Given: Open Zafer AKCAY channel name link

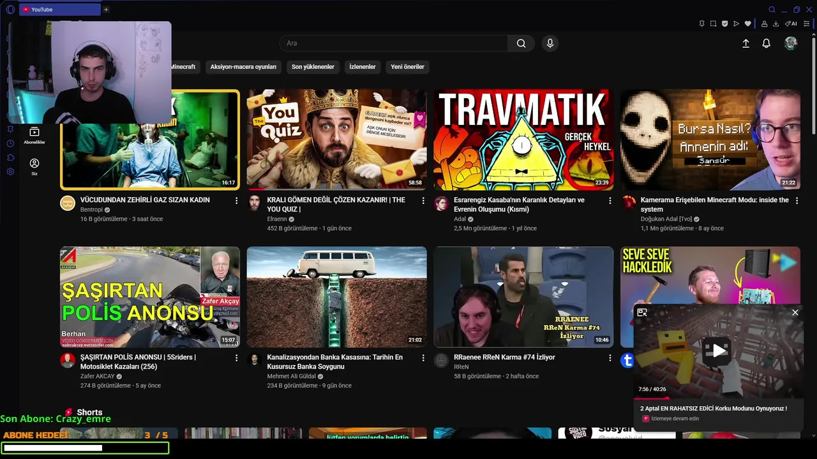Looking at the screenshot, I should coord(98,377).
